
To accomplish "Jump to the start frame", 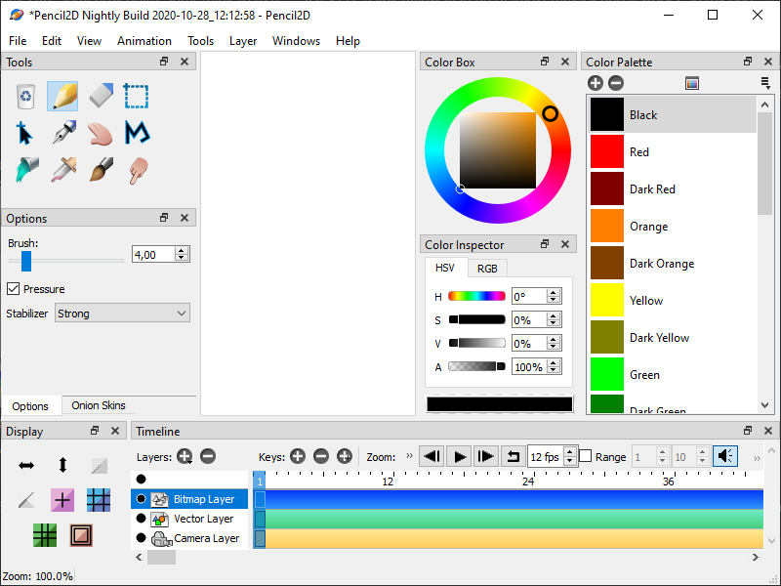I will 432,456.
